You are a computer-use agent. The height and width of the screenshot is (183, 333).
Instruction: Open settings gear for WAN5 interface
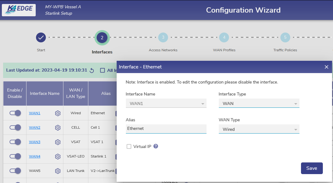(58, 171)
